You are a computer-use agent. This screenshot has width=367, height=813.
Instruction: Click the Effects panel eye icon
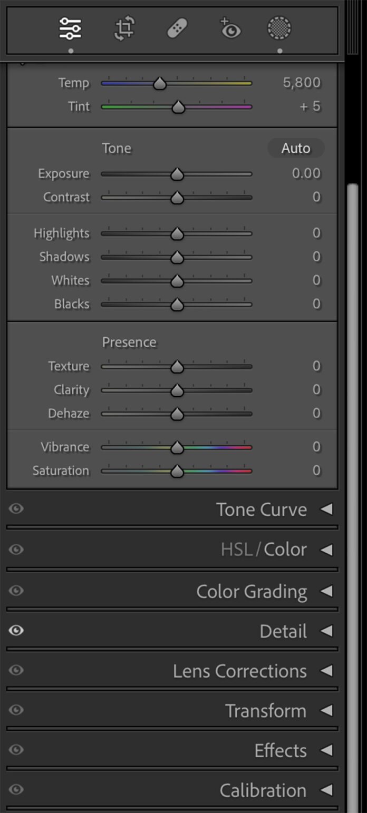click(x=16, y=749)
